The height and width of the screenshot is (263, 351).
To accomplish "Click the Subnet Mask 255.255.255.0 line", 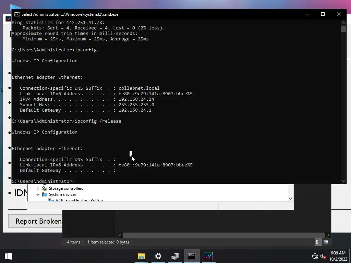I will [x=87, y=105].
